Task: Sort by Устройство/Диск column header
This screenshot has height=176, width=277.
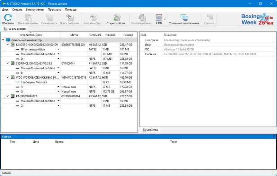Action: click(31, 35)
